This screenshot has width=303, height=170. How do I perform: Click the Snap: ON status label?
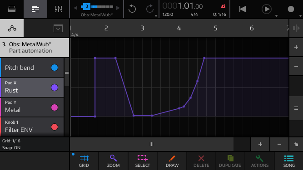click(x=11, y=148)
